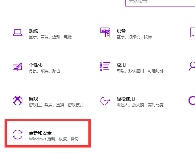Click the 讲述人、放大镜、高对比度 description

tap(140, 105)
